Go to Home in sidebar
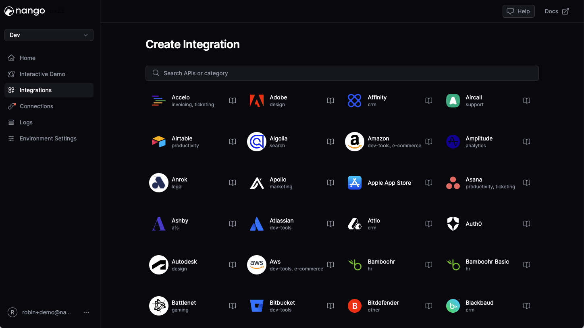584x328 pixels. tap(49, 58)
